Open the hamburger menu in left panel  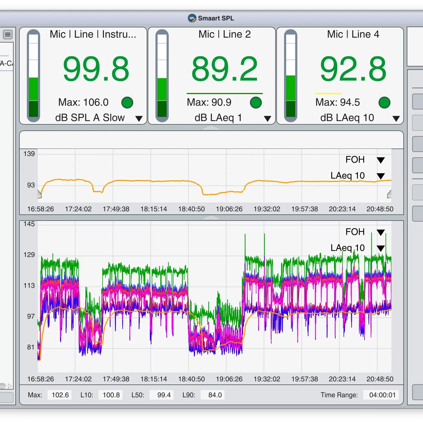[x=8, y=35]
